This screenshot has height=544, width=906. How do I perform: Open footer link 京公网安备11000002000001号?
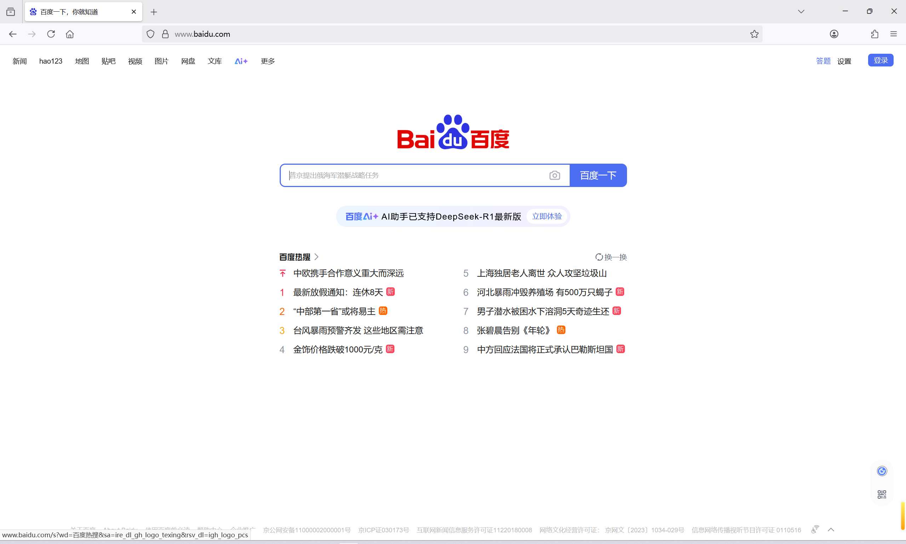[x=307, y=530]
